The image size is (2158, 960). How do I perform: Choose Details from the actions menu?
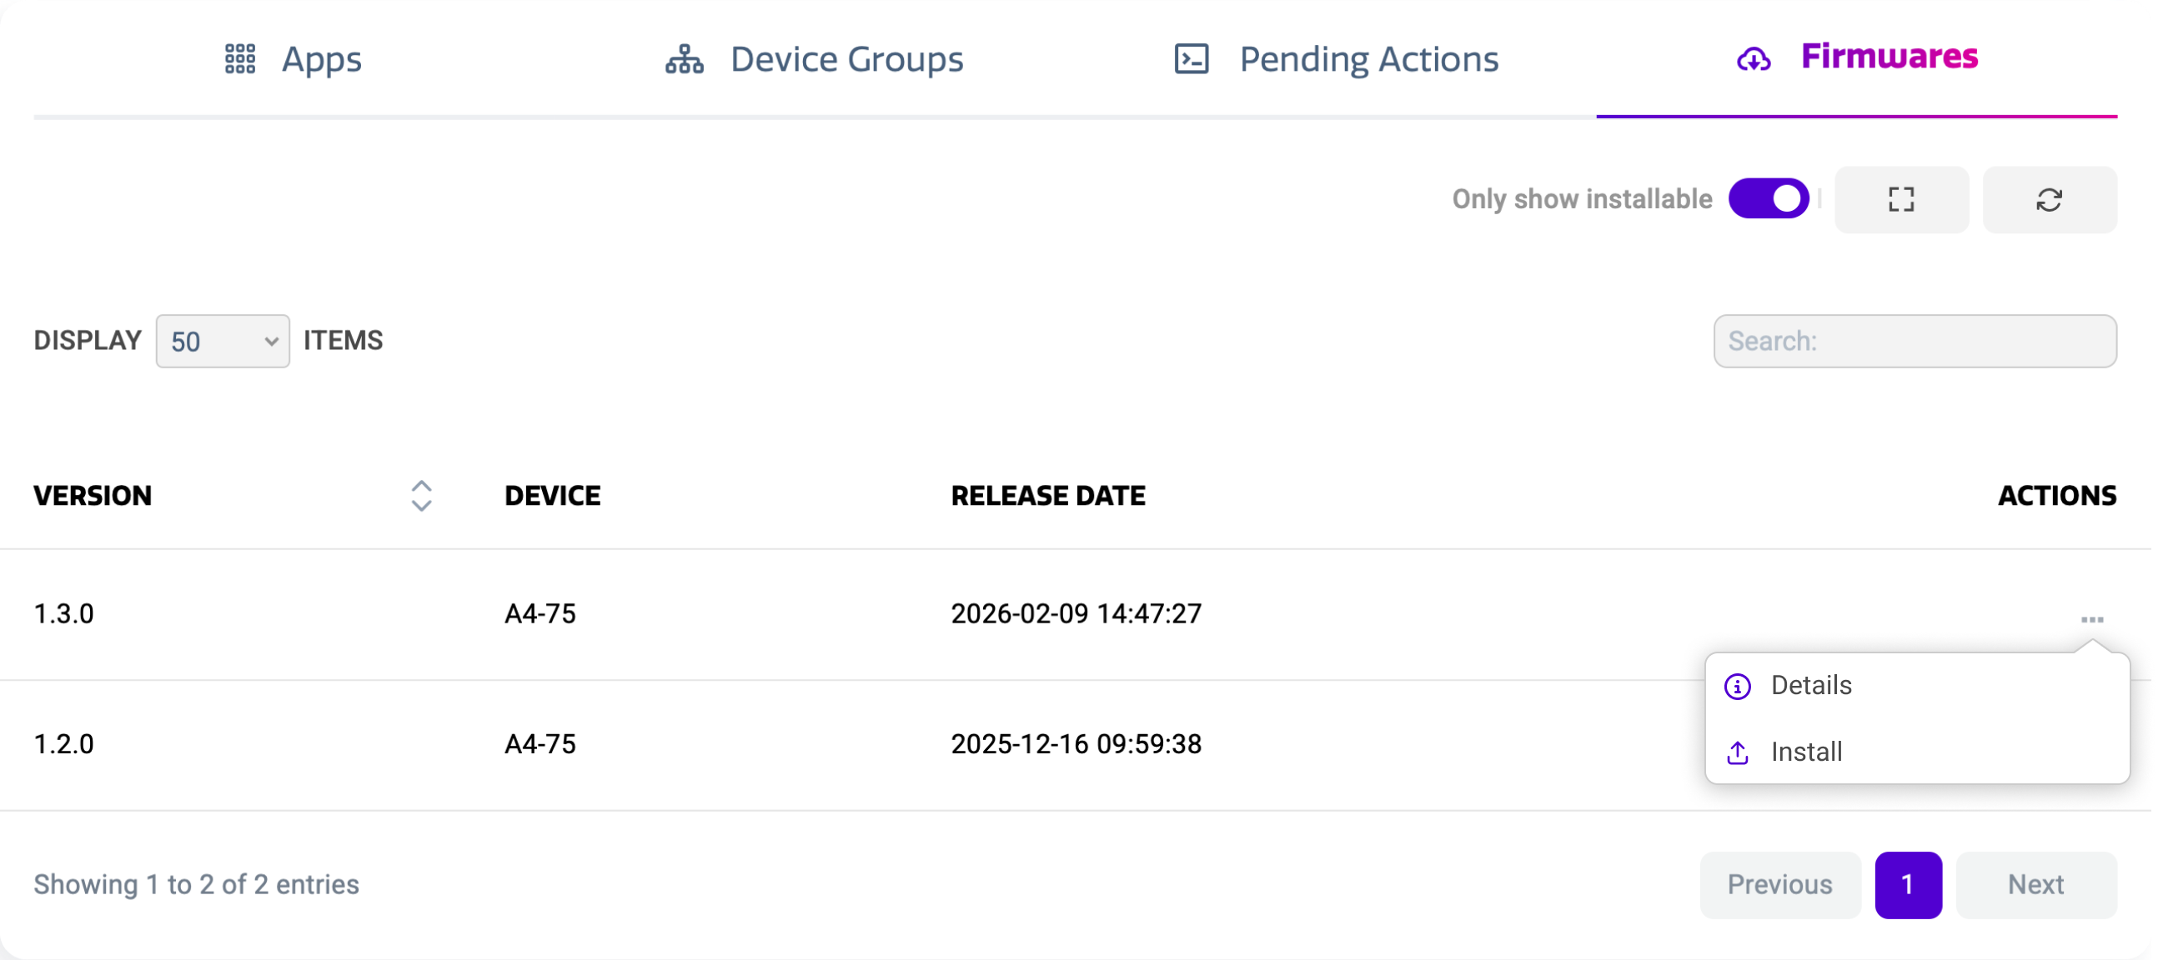tap(1811, 686)
